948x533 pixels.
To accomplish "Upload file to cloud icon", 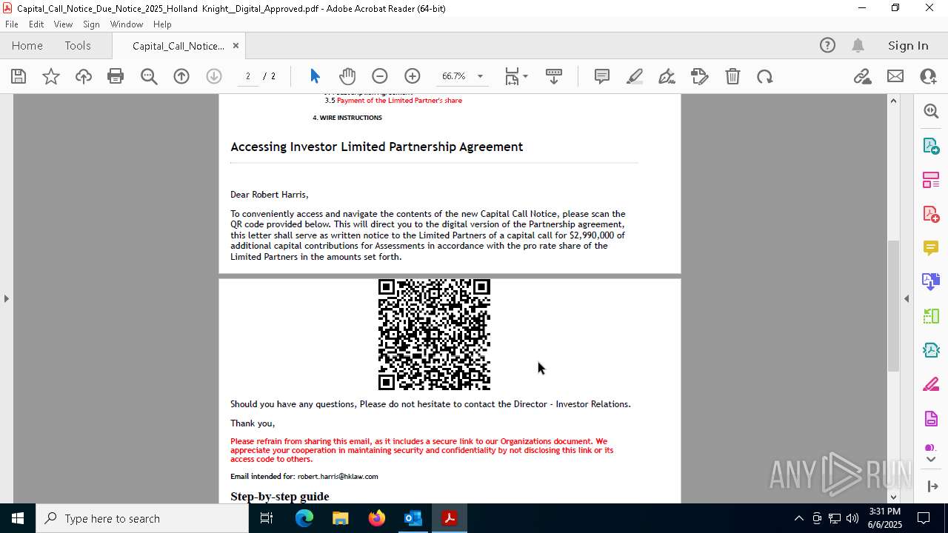I will pyautogui.click(x=84, y=76).
